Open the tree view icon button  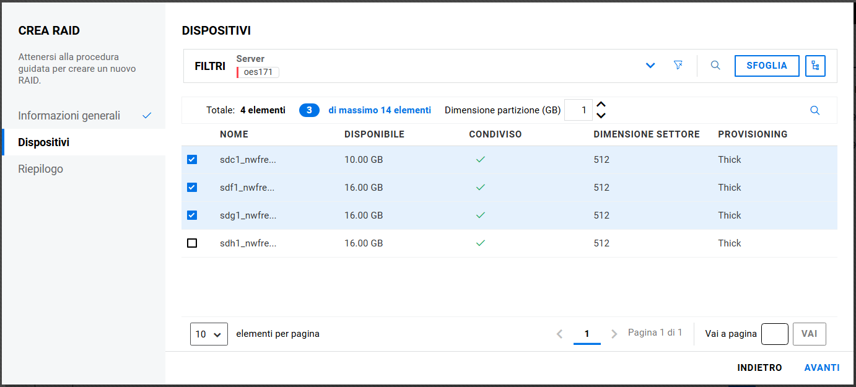coord(815,66)
